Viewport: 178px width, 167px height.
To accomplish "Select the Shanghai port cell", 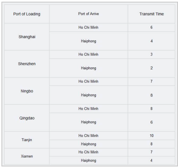I will click(27, 37).
